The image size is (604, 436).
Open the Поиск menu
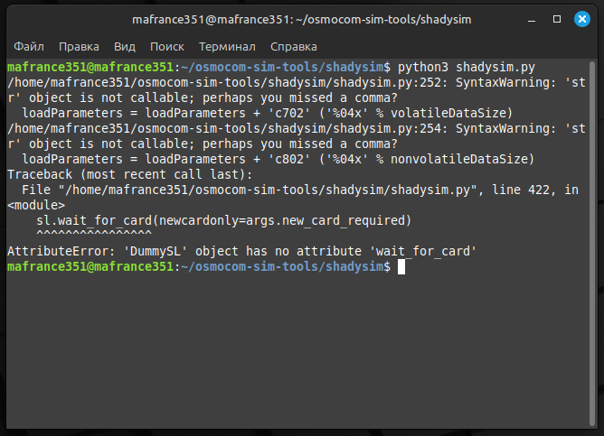pos(167,46)
